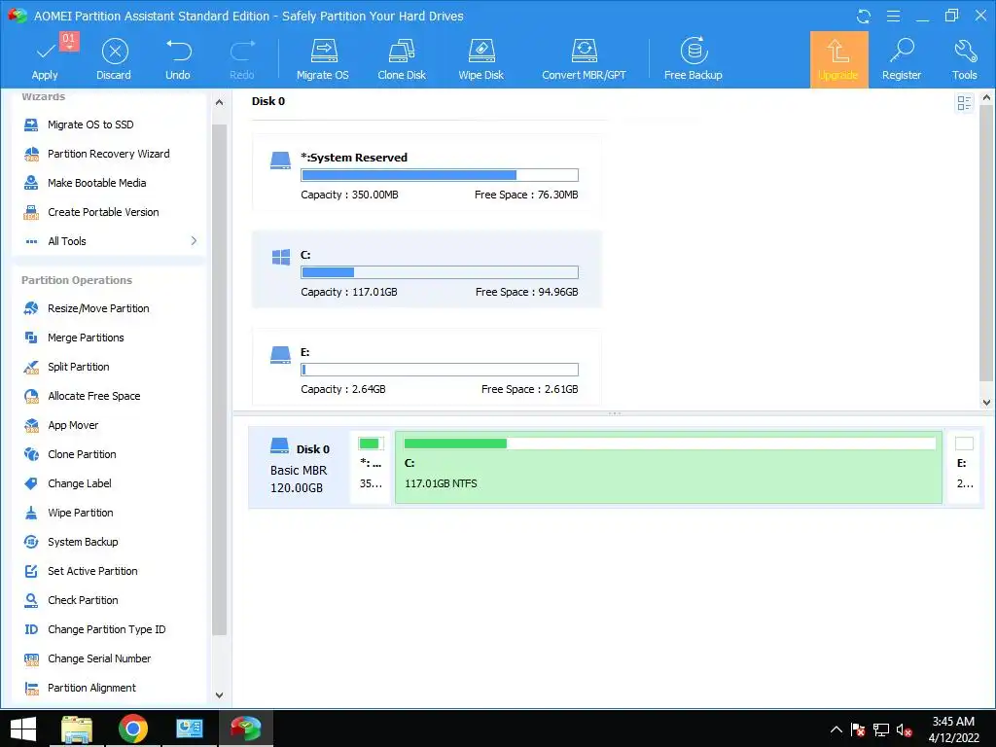Apply the pending operations
This screenshot has height=747, width=996.
pyautogui.click(x=45, y=58)
